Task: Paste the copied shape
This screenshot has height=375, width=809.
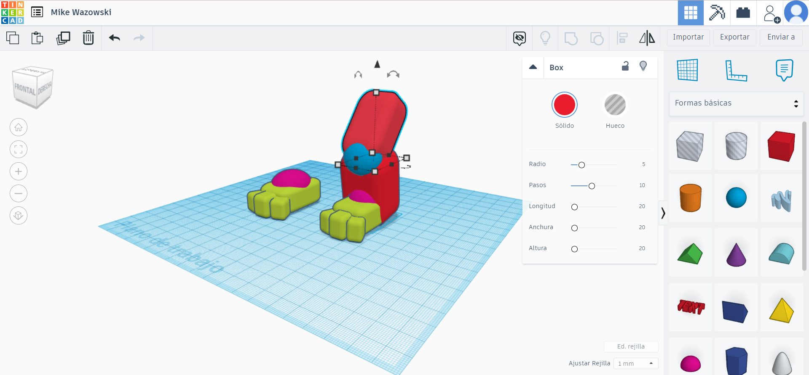Action: pyautogui.click(x=38, y=38)
